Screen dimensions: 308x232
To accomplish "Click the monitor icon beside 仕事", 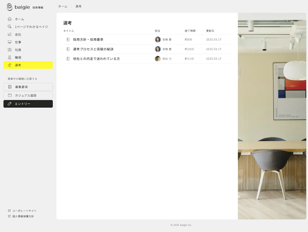I will point(10,42).
